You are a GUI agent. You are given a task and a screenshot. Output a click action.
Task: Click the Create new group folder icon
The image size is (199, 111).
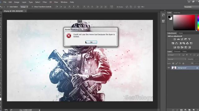[x=189, y=110]
